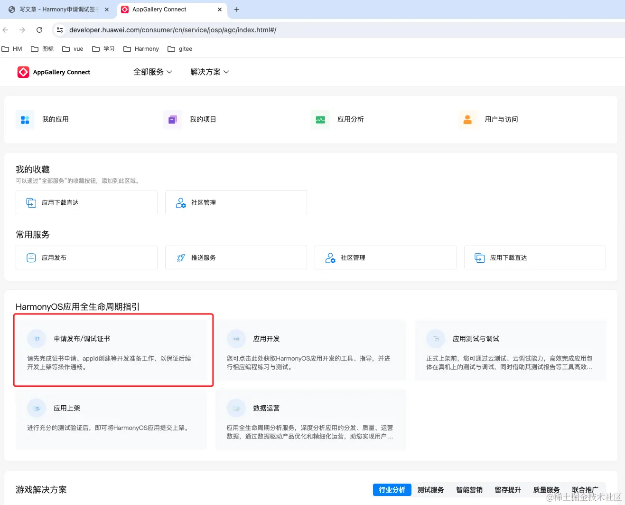Click the 应用发布 service button
The height and width of the screenshot is (505, 625).
click(86, 258)
